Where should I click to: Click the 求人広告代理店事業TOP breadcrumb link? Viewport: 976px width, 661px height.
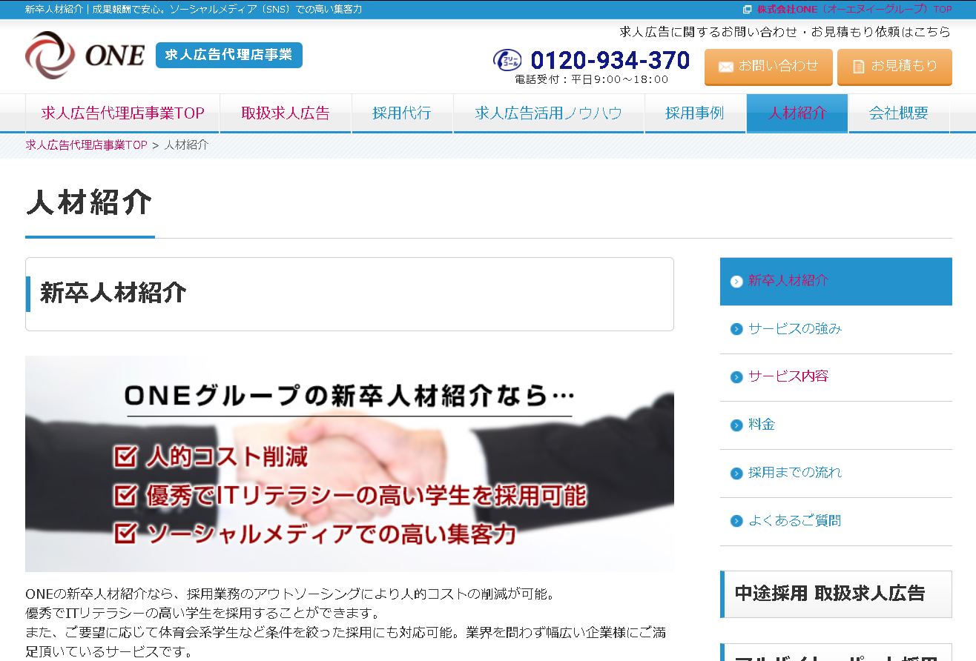tap(86, 145)
